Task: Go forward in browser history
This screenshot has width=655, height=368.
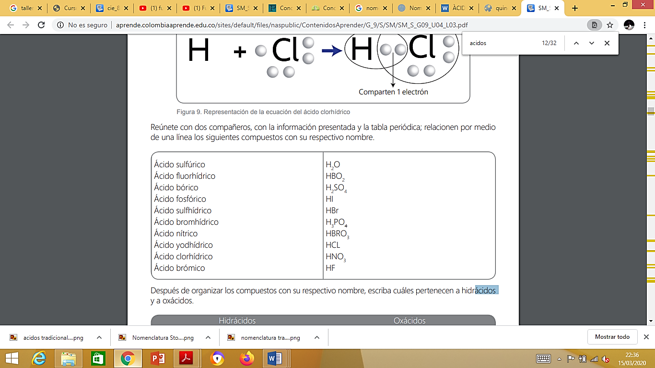Action: click(x=26, y=25)
